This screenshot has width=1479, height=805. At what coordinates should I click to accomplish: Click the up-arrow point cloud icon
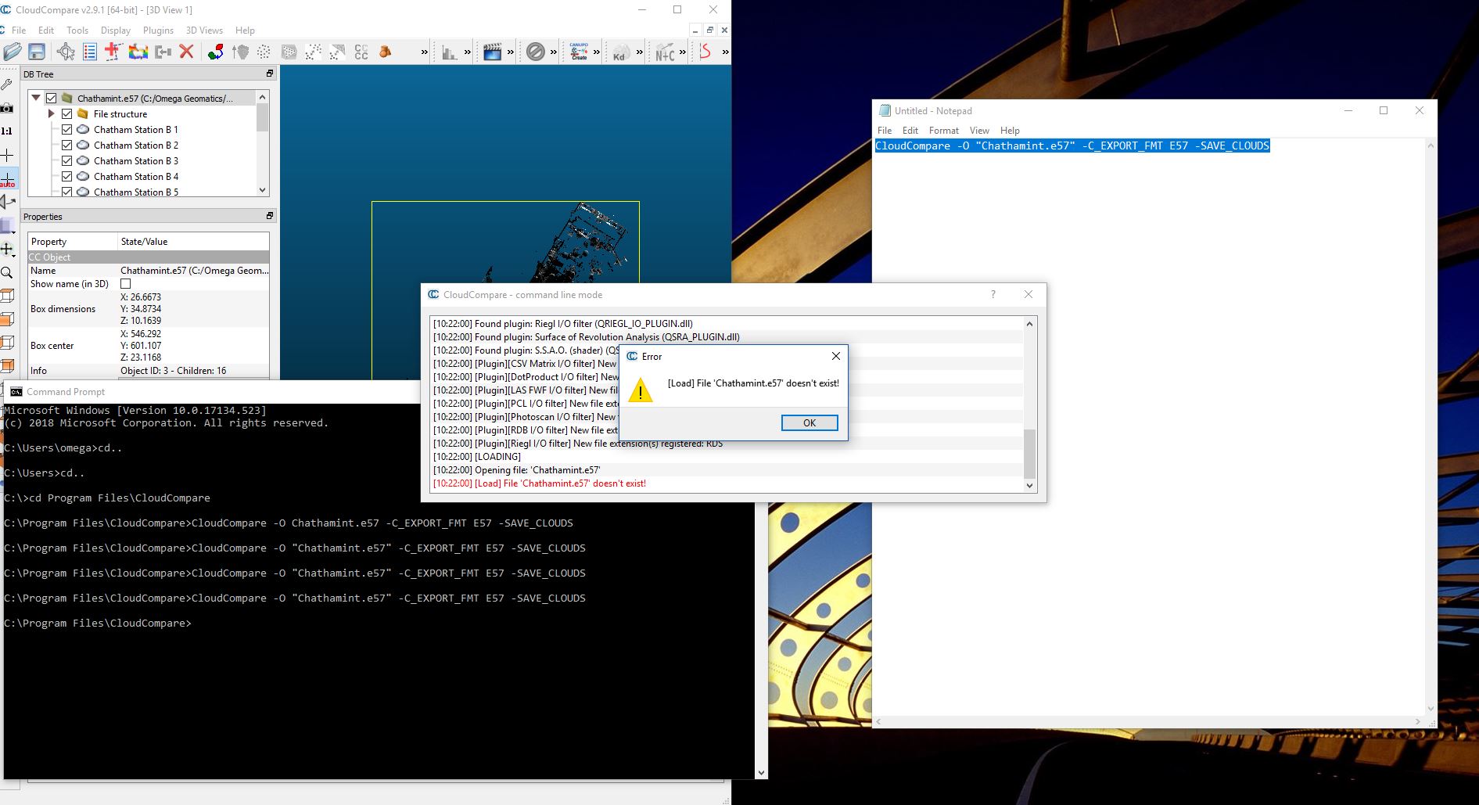[x=240, y=52]
